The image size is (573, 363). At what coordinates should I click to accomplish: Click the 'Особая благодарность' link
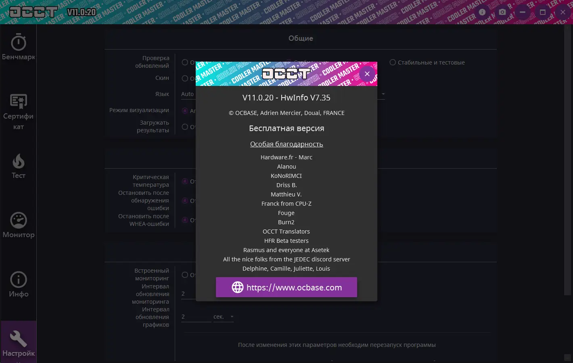pos(286,144)
